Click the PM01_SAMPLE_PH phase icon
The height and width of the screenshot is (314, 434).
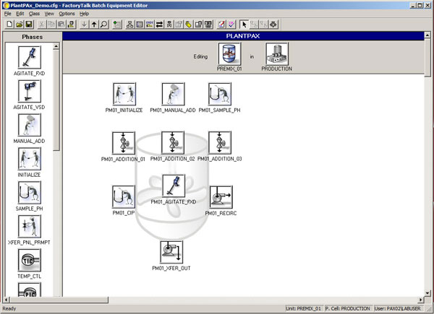pyautogui.click(x=220, y=94)
